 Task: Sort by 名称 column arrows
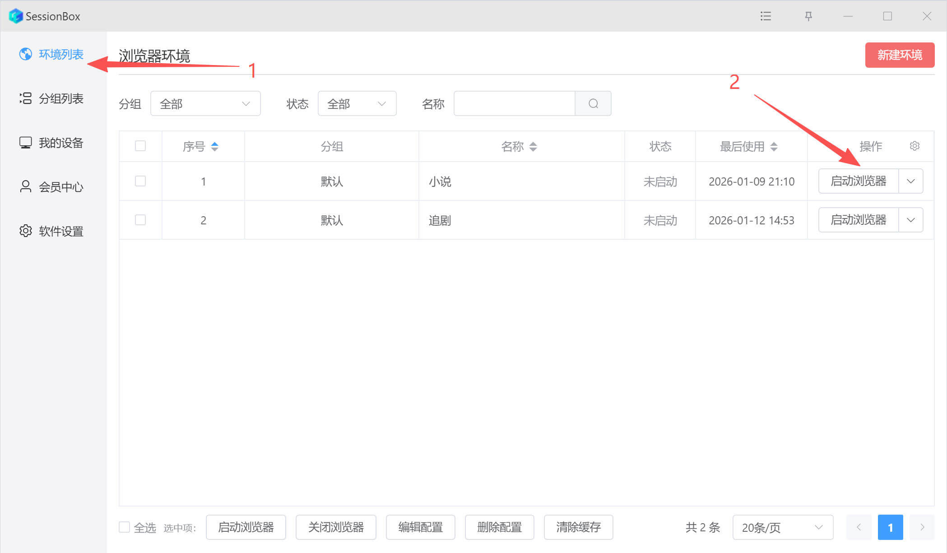click(533, 146)
